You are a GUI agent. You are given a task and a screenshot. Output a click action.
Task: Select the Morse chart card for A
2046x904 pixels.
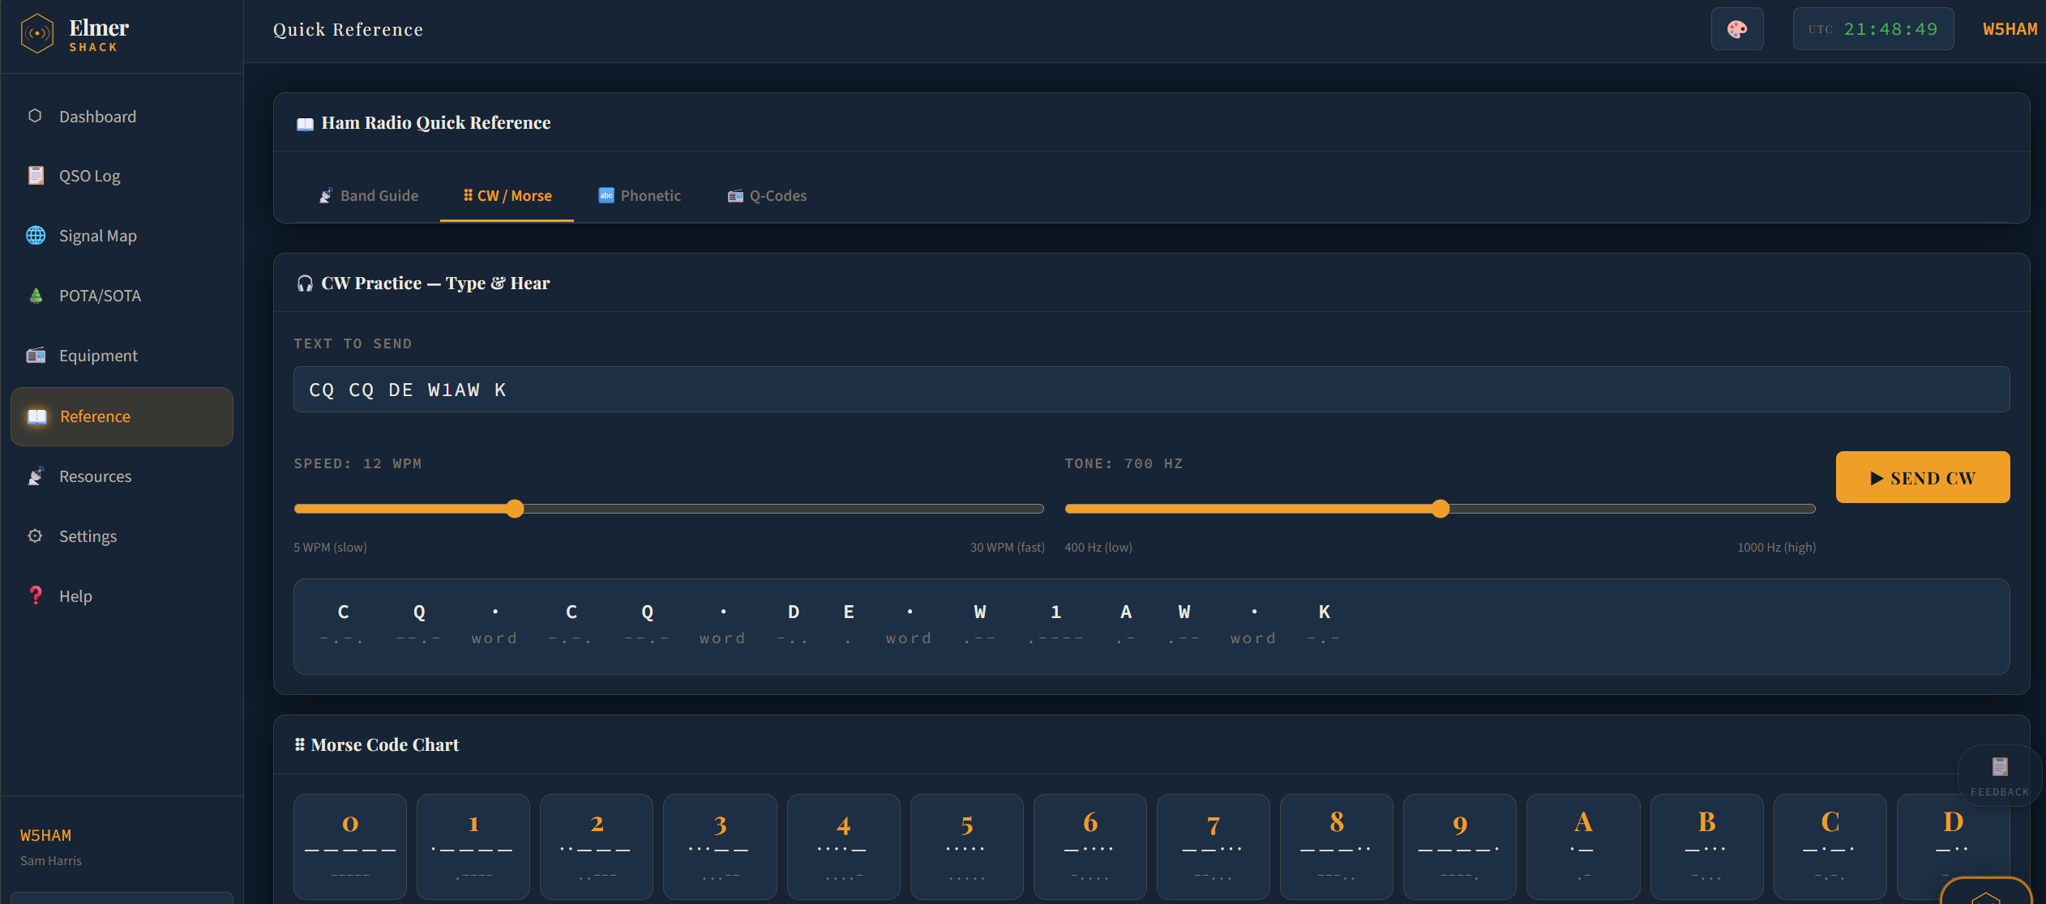point(1583,846)
